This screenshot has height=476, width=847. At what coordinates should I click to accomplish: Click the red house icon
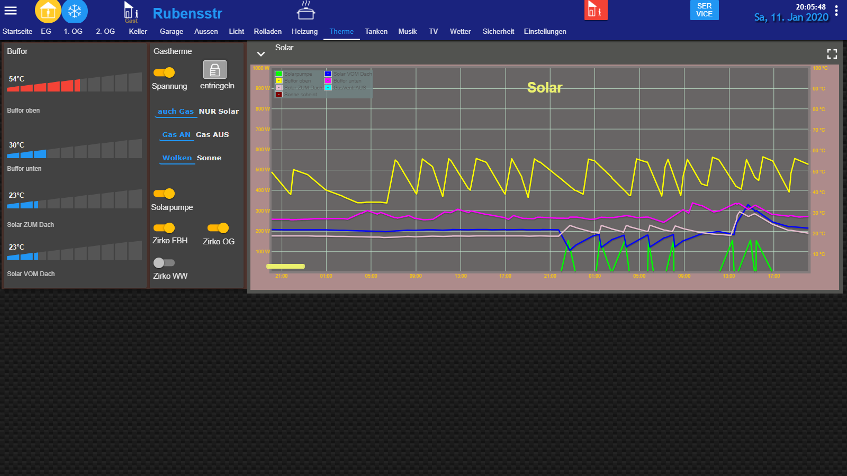pyautogui.click(x=596, y=10)
